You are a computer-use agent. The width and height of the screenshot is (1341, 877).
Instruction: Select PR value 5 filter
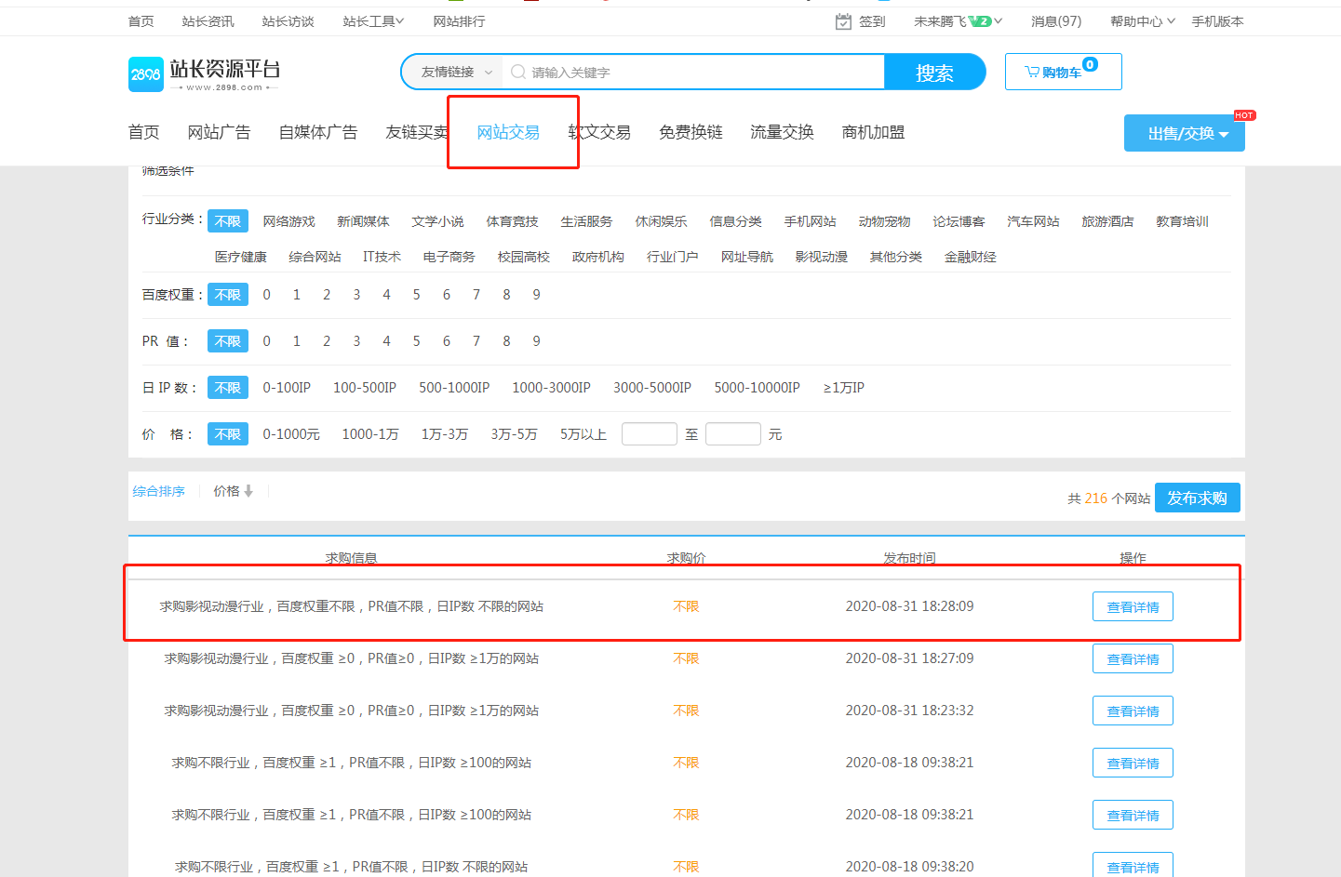[x=416, y=340]
